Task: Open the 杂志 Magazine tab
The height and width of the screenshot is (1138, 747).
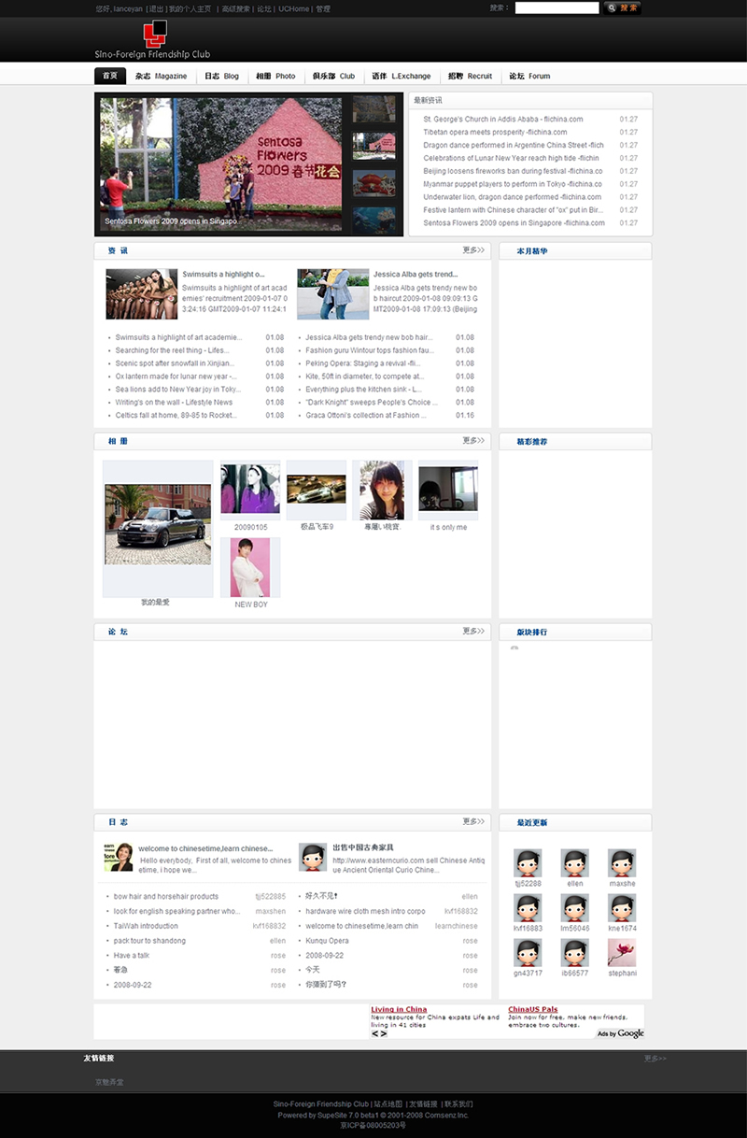Action: 161,76
